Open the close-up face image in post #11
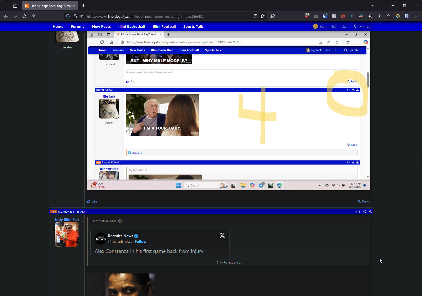Viewport: 422px width, 296px height. (x=121, y=285)
